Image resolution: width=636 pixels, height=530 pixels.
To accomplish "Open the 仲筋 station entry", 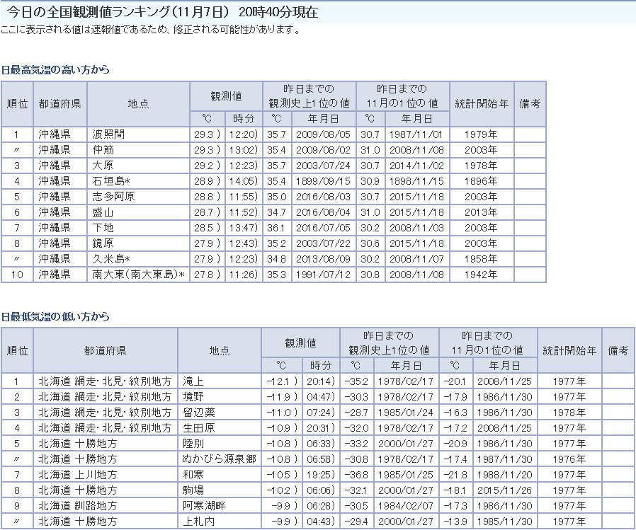I will tap(103, 150).
